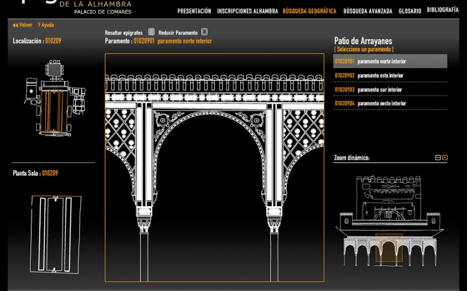Viewport: 467px width, 291px height.
Task: Click the inscription band above the arch
Action: point(214,98)
